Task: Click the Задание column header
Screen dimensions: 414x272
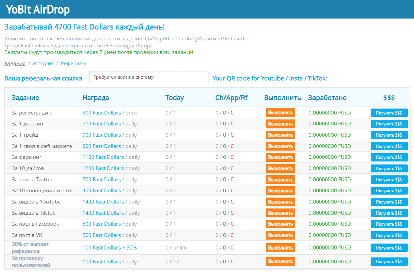Action: click(x=25, y=98)
